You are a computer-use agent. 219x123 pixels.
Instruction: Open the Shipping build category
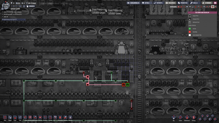(65, 118)
